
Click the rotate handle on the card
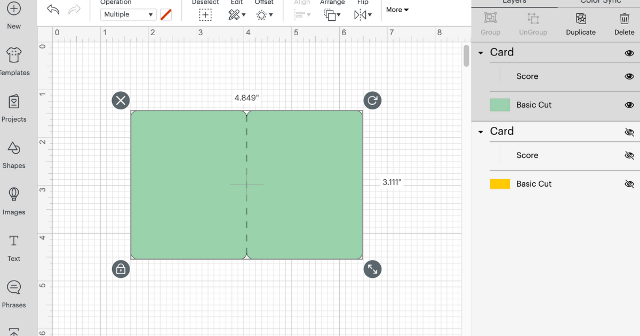(372, 100)
